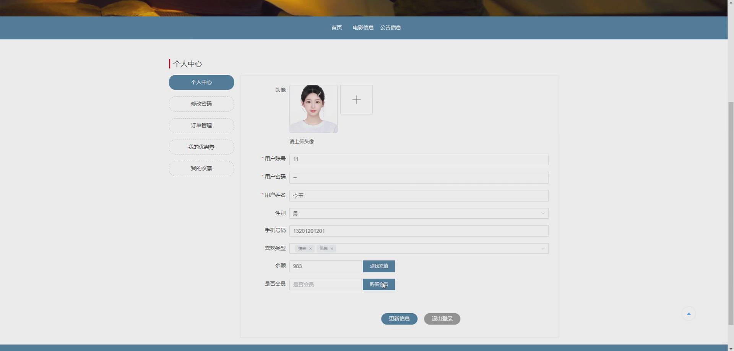The height and width of the screenshot is (351, 734).
Task: Click the 请上传头像 hint text
Action: (302, 142)
